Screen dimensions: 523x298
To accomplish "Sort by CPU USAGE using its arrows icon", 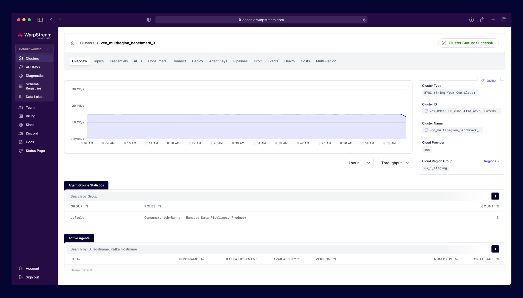I will [498, 259].
